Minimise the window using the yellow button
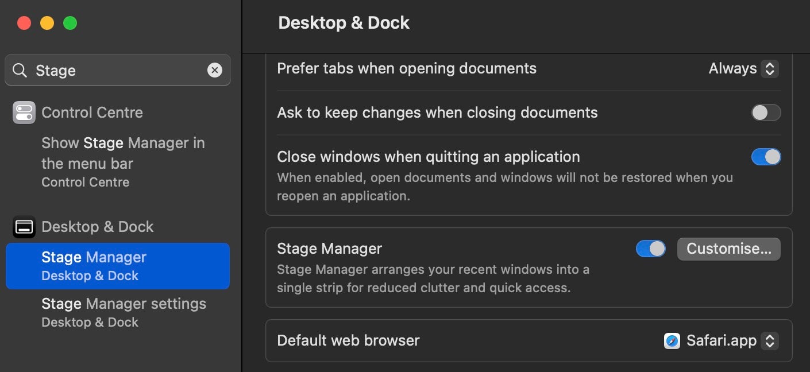This screenshot has height=372, width=810. [x=47, y=23]
